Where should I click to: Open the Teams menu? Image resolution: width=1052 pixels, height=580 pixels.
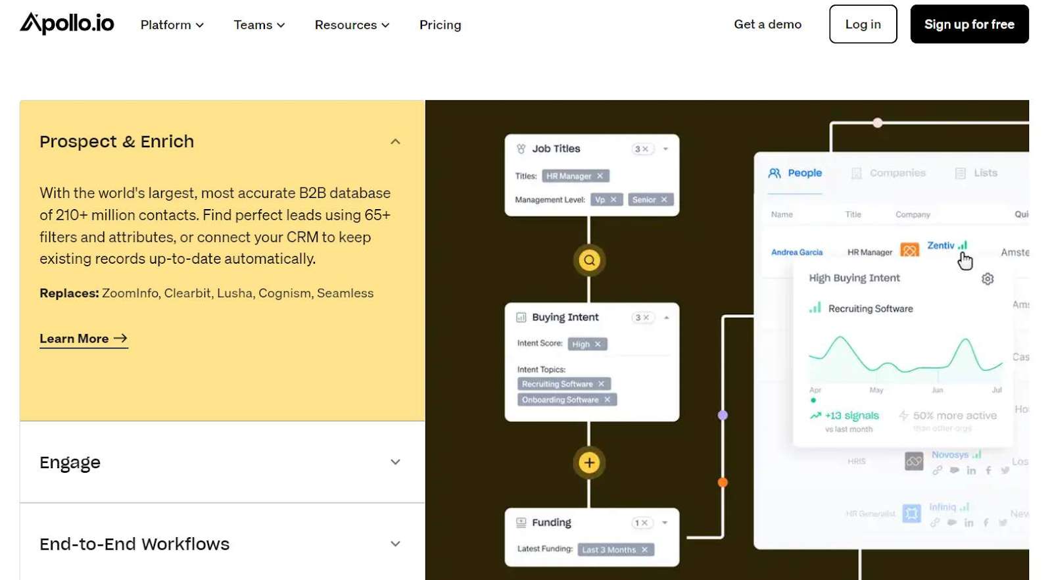coord(259,25)
